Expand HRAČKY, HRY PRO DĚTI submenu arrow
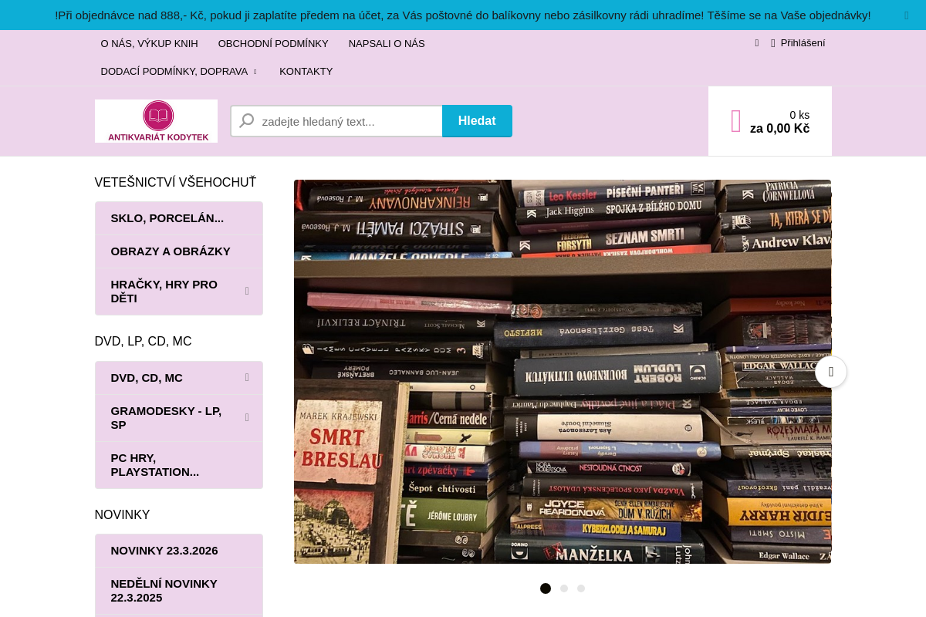The width and height of the screenshot is (926, 617). point(247,291)
